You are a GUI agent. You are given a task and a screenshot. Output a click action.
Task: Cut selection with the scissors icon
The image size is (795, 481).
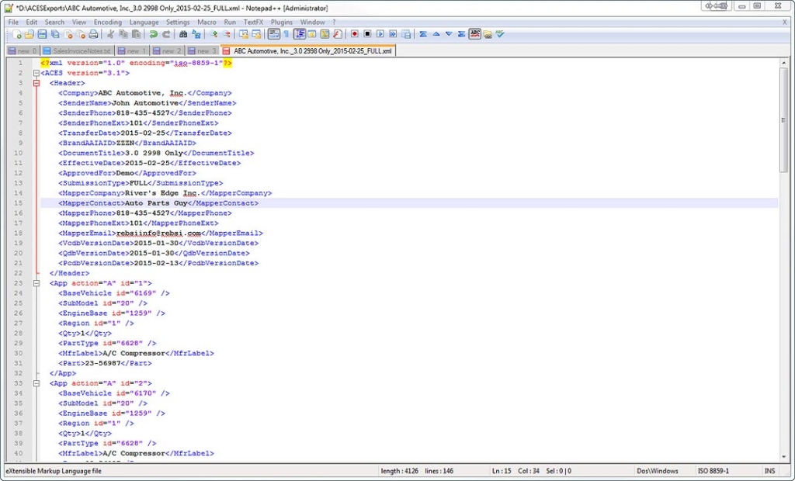pyautogui.click(x=110, y=34)
